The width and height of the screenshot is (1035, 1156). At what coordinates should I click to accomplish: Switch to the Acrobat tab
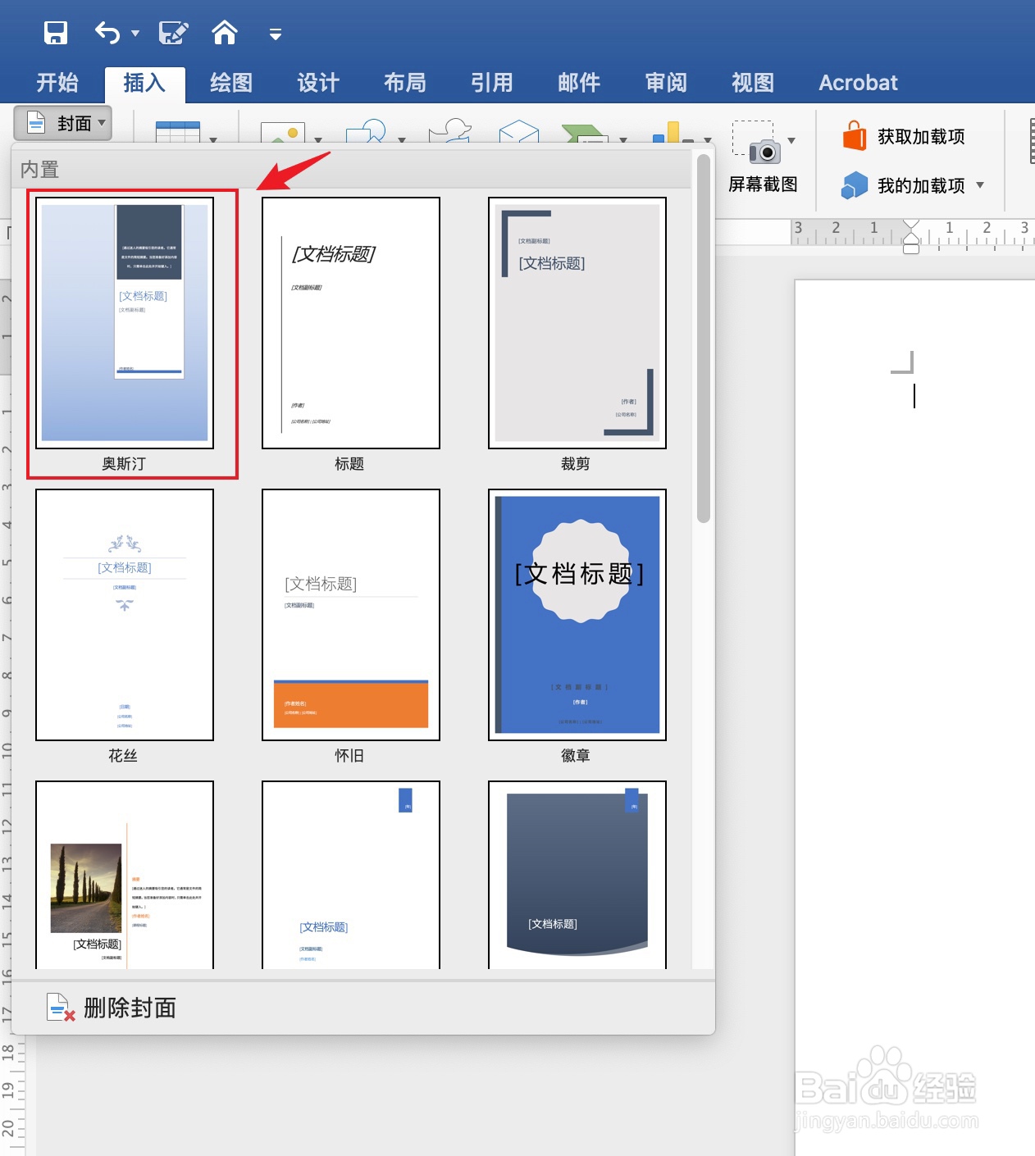point(858,82)
